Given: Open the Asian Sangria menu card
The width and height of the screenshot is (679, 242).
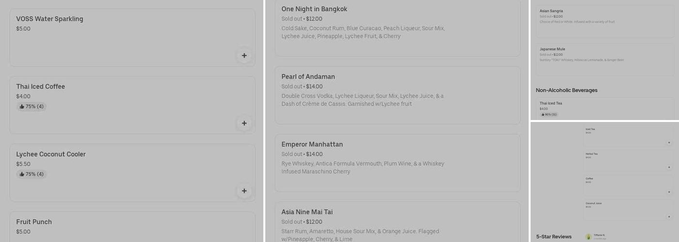Looking at the screenshot, I should (x=604, y=21).
